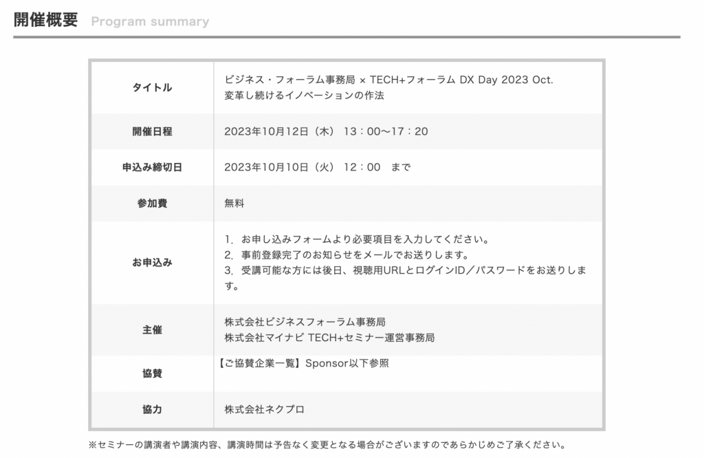704x458 pixels.
Task: Click the 開催概要 section heading
Action: [45, 19]
